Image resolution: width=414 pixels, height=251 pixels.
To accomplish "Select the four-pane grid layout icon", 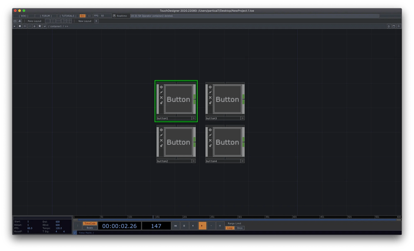I will pos(69,21).
